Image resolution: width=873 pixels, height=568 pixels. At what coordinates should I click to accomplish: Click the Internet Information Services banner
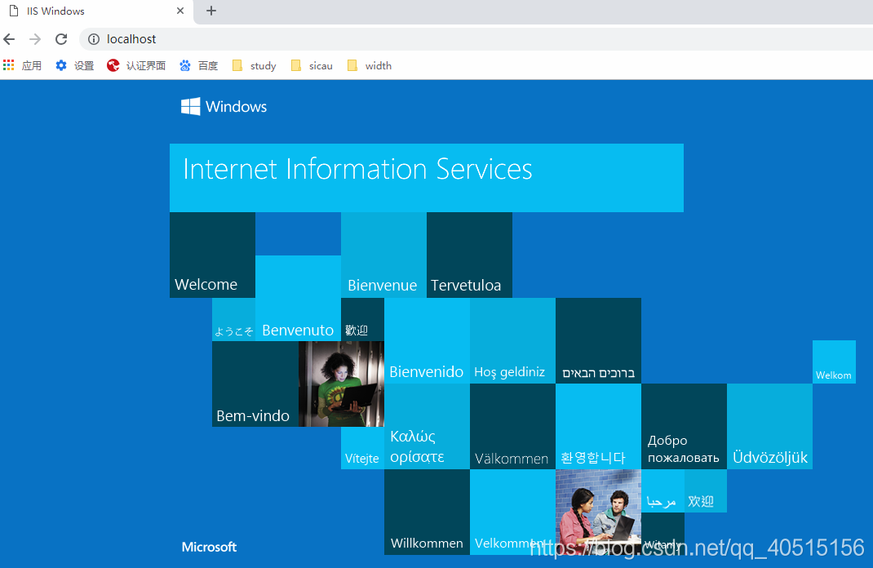pos(427,178)
